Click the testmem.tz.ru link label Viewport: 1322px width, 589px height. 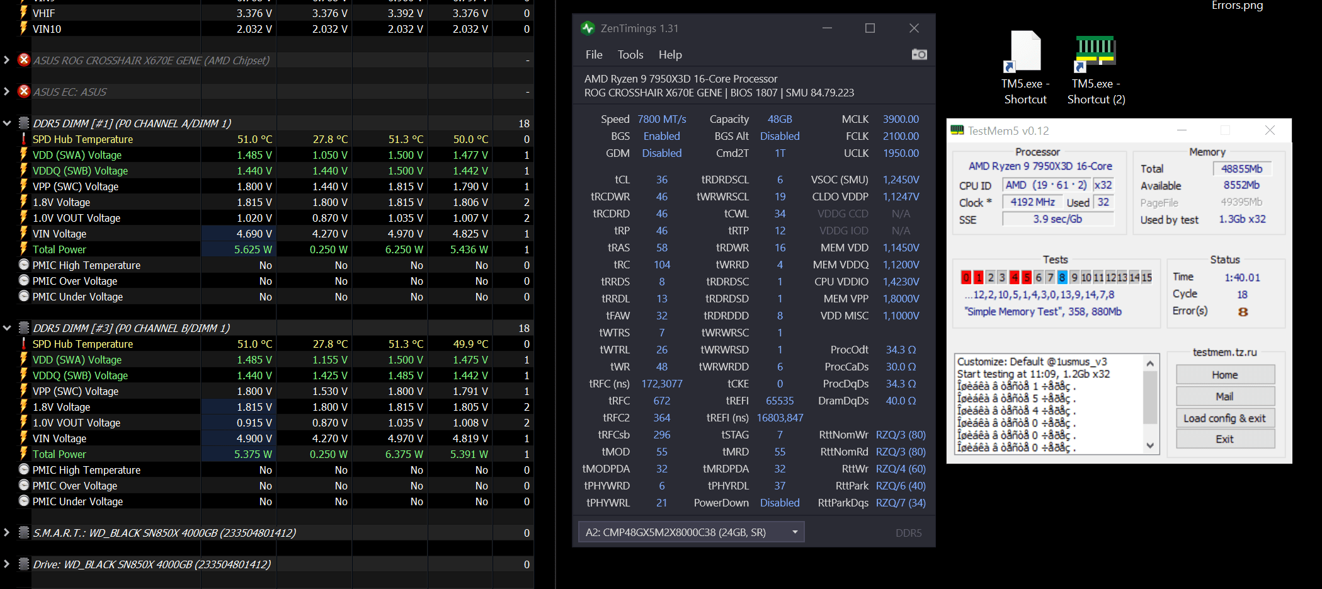(1225, 352)
